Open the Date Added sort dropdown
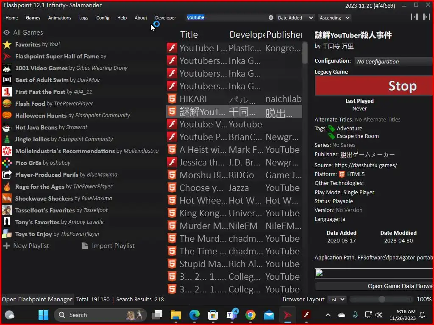Image resolution: width=434 pixels, height=325 pixels. (x=295, y=18)
